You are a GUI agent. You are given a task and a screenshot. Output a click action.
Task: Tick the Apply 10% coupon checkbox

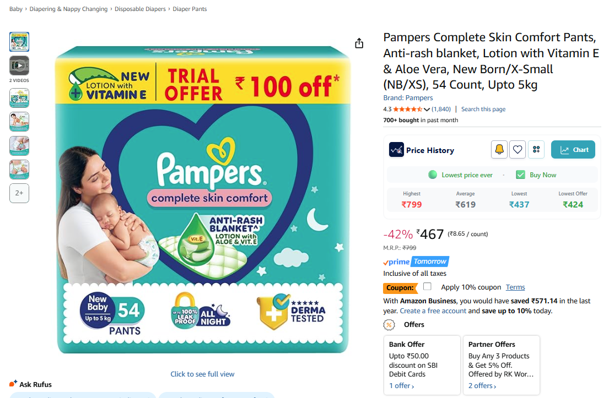(x=427, y=287)
